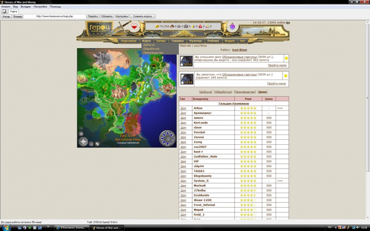The width and height of the screenshot is (370, 231).
Task: Expand »»» arrows in Arhon row
Action: (280, 108)
